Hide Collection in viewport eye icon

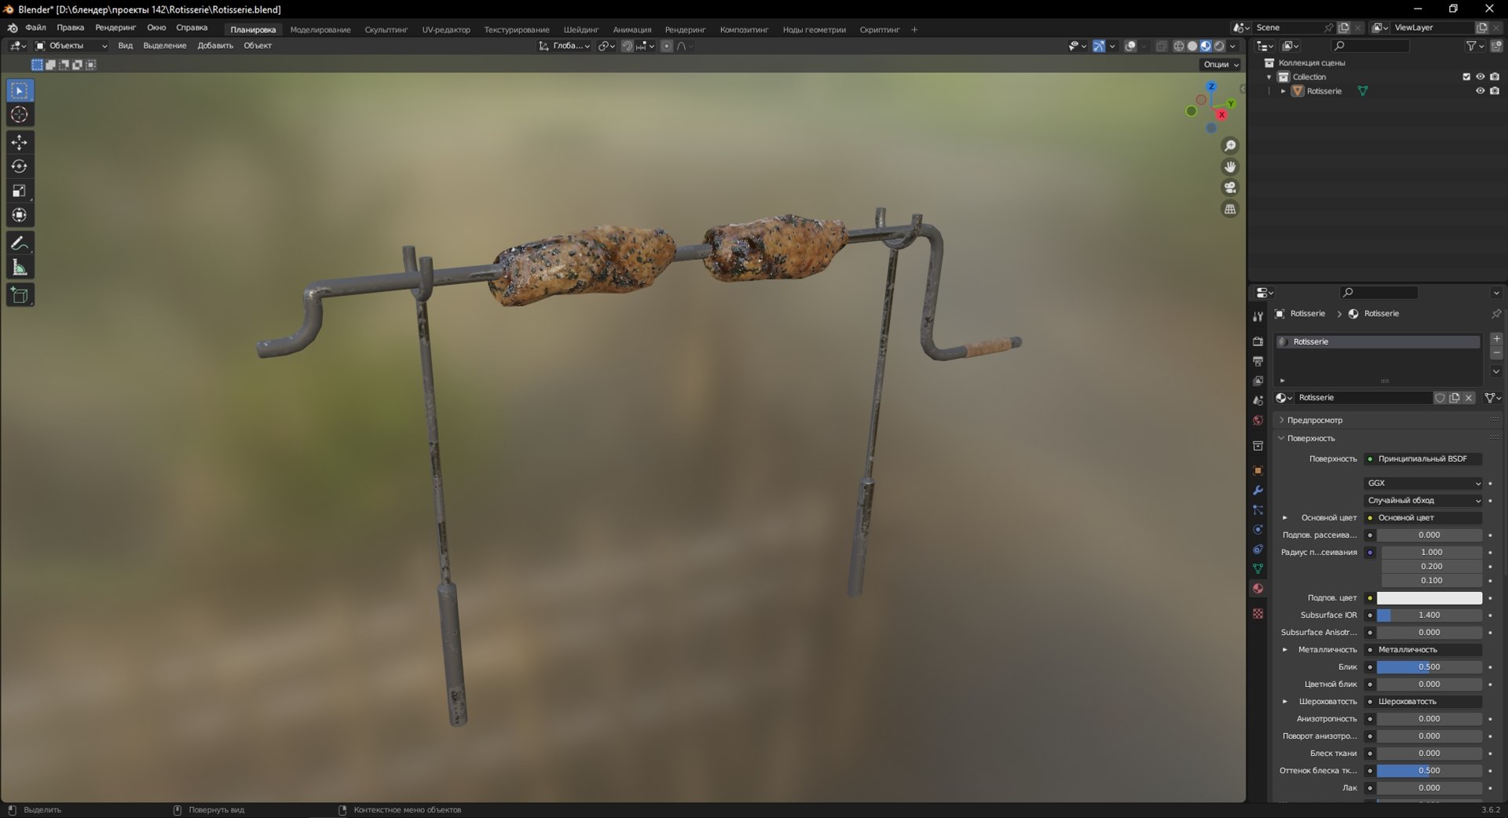tap(1481, 77)
